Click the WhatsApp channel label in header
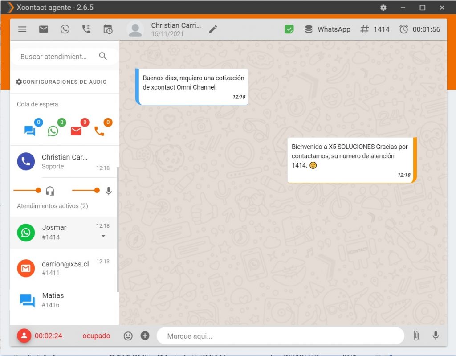 coord(334,29)
